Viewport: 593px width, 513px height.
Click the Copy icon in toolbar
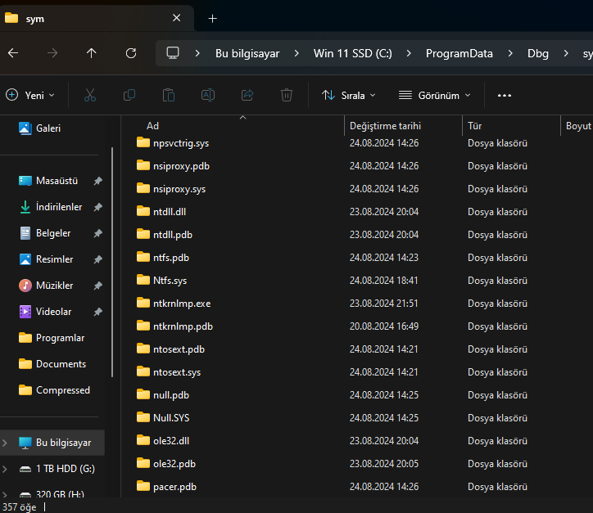[129, 95]
